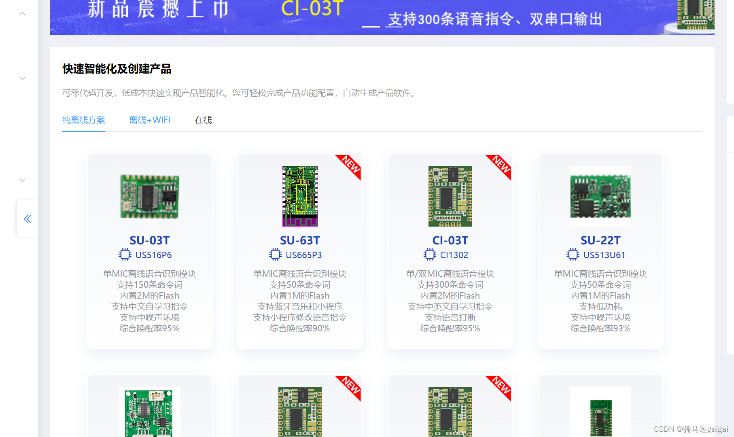This screenshot has width=734, height=437.
Task: Click the CI-03T product title
Action: (450, 240)
